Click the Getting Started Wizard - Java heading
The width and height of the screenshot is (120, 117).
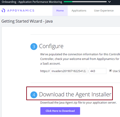[27, 21]
